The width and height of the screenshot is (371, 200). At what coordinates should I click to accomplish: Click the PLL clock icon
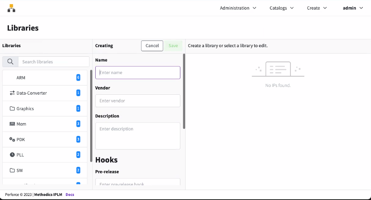(x=12, y=155)
